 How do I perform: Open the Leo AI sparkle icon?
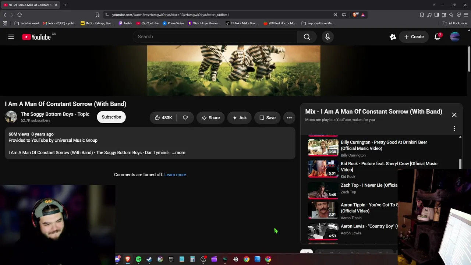(x=451, y=15)
